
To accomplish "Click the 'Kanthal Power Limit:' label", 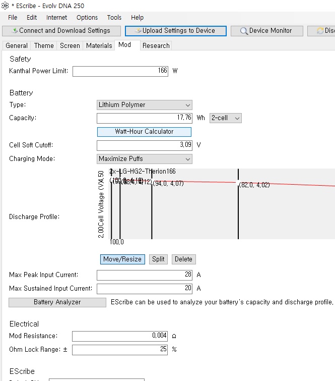I will tap(39, 71).
